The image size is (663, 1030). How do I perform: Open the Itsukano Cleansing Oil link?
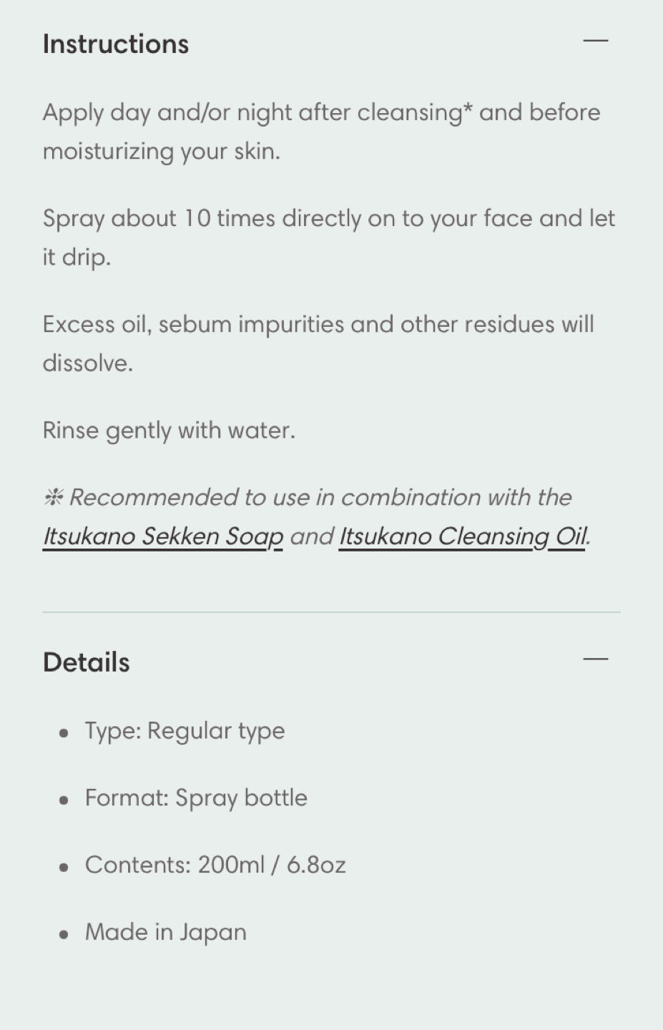(x=463, y=536)
